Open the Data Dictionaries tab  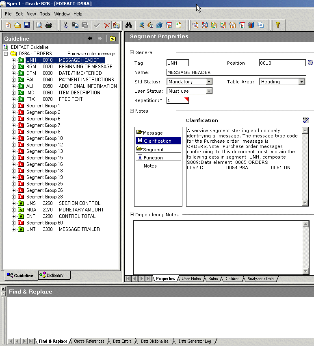point(155,341)
